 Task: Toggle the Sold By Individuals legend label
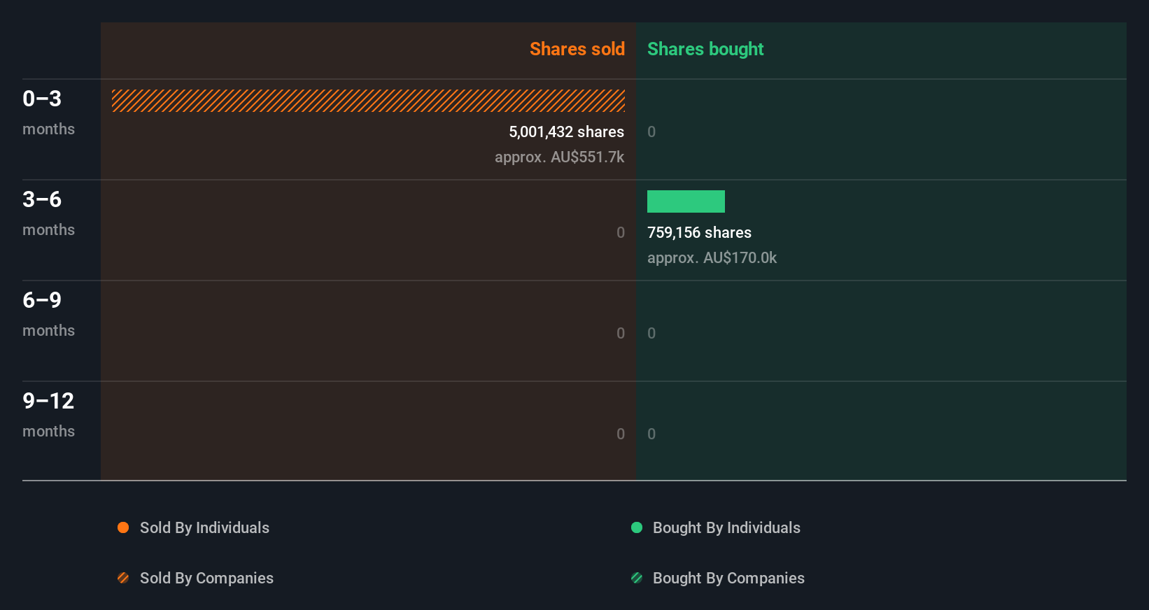click(204, 527)
